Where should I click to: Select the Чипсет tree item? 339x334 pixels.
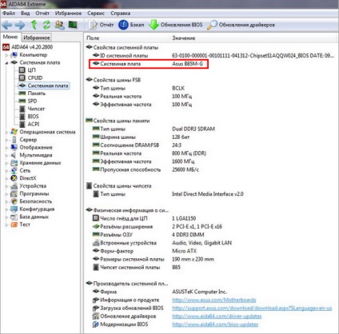[x=32, y=109]
